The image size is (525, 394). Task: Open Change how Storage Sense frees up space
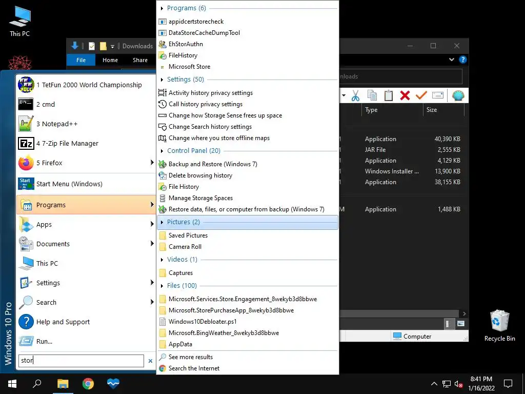click(x=248, y=115)
